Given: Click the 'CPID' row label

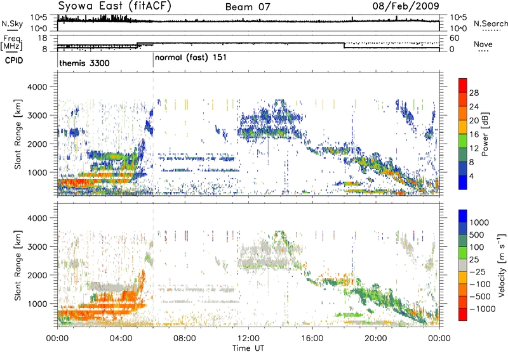Looking at the screenshot, I should coord(14,60).
